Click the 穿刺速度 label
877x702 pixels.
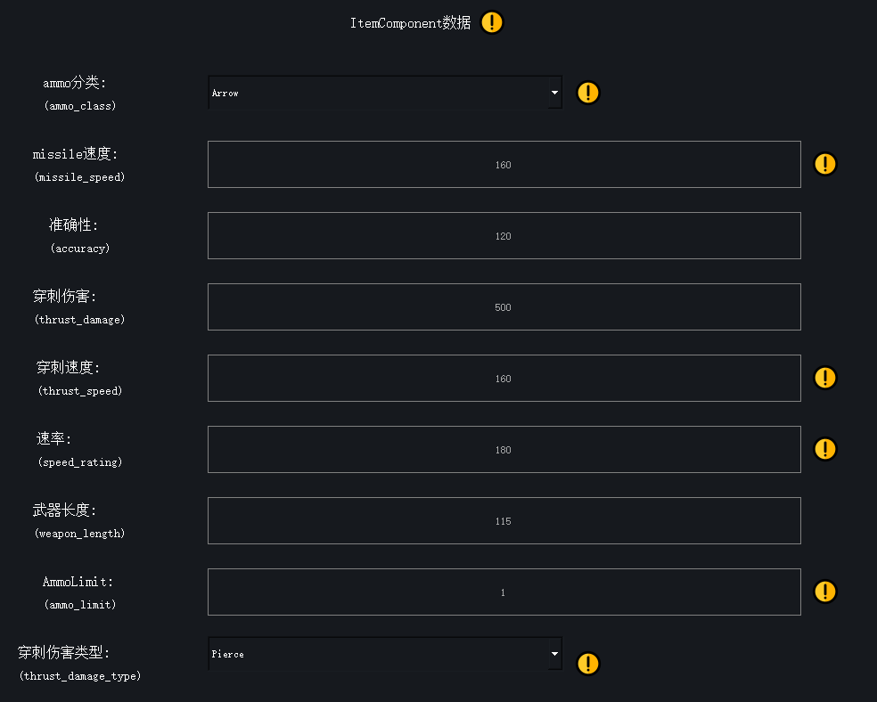68,367
